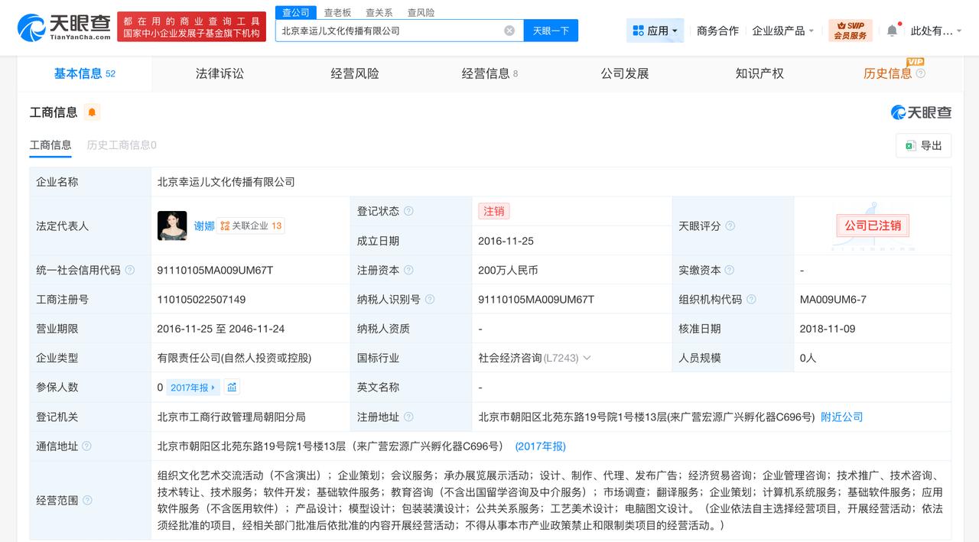979x542 pixels.
Task: Click help icon beside 登记状态
Action: (x=408, y=211)
